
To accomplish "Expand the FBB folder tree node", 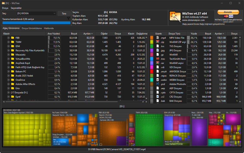I will coord(8,38).
